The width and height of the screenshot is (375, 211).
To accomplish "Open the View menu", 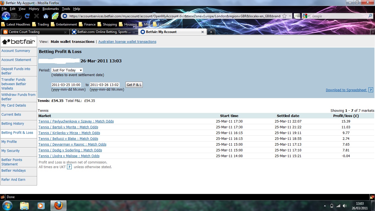I will click(22, 9).
